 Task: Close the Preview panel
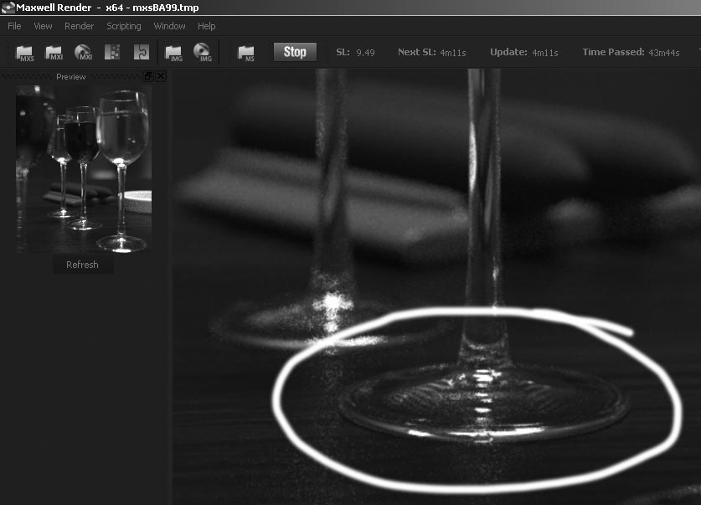[161, 76]
